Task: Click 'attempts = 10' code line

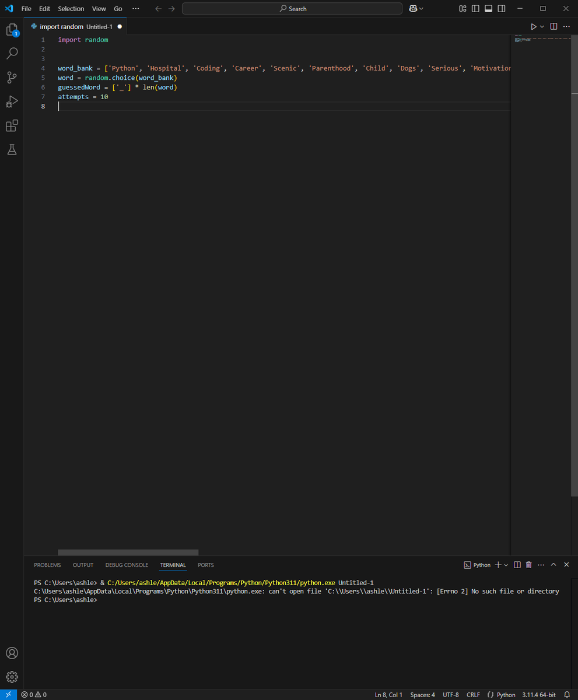Action: pyautogui.click(x=83, y=97)
